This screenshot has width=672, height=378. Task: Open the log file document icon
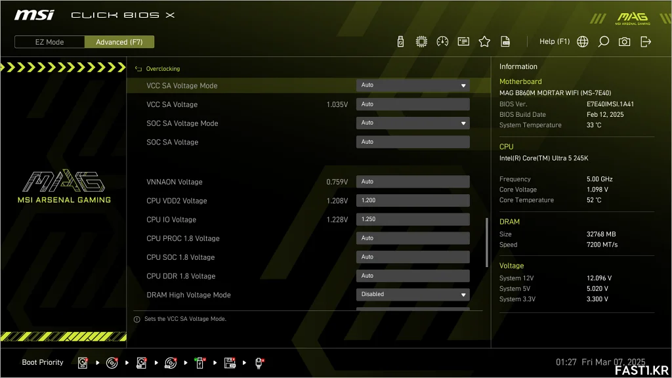(505, 41)
